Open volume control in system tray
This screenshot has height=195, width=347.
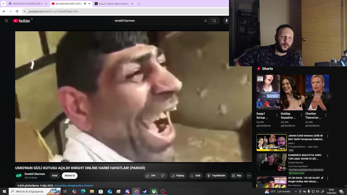pyautogui.click(x=317, y=191)
